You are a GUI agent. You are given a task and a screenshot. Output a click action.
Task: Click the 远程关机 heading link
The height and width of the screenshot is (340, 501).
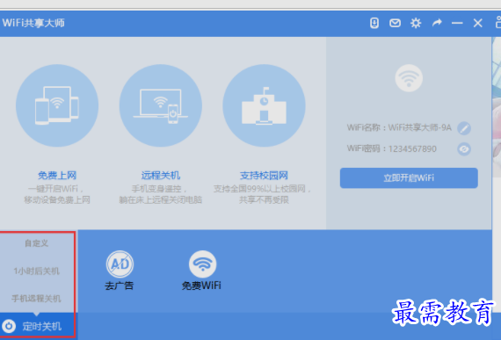pos(161,175)
